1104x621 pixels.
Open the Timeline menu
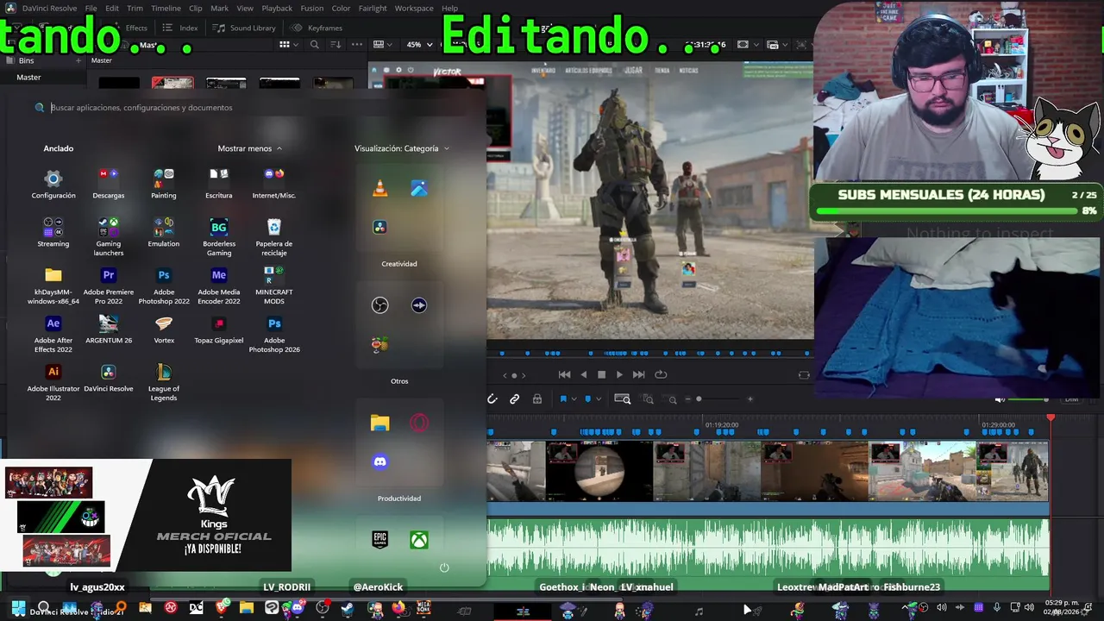166,9
